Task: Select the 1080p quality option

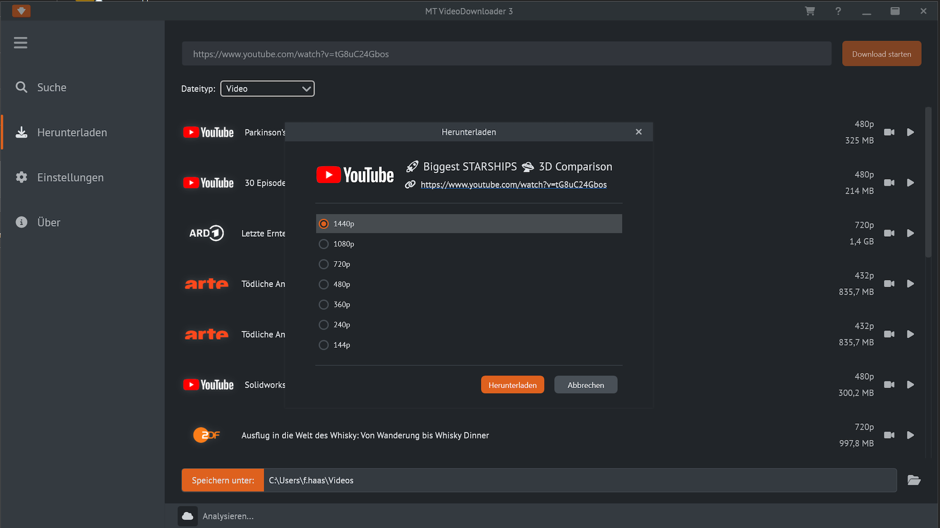Action: coord(324,244)
